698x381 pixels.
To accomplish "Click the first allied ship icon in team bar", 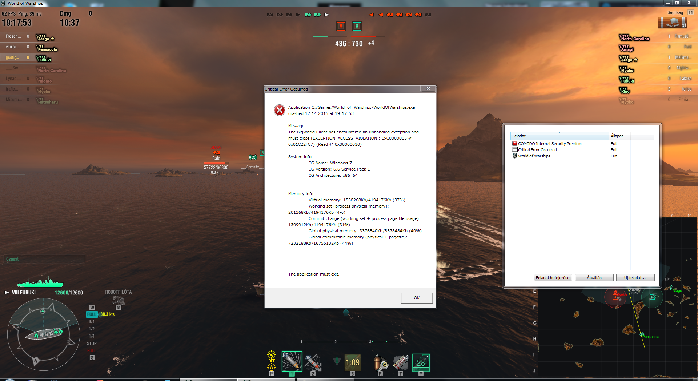I will (x=270, y=15).
